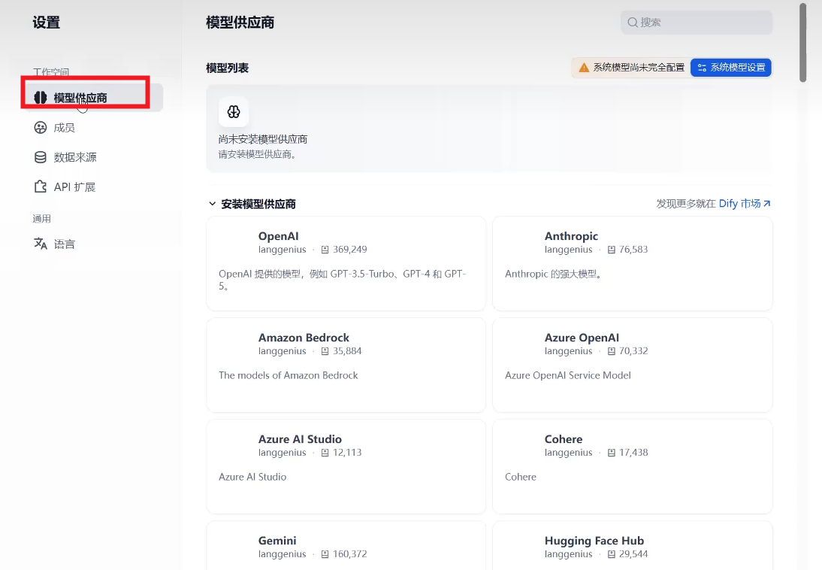Click the translate icon for 语言
Image resolution: width=822 pixels, height=570 pixels.
41,244
